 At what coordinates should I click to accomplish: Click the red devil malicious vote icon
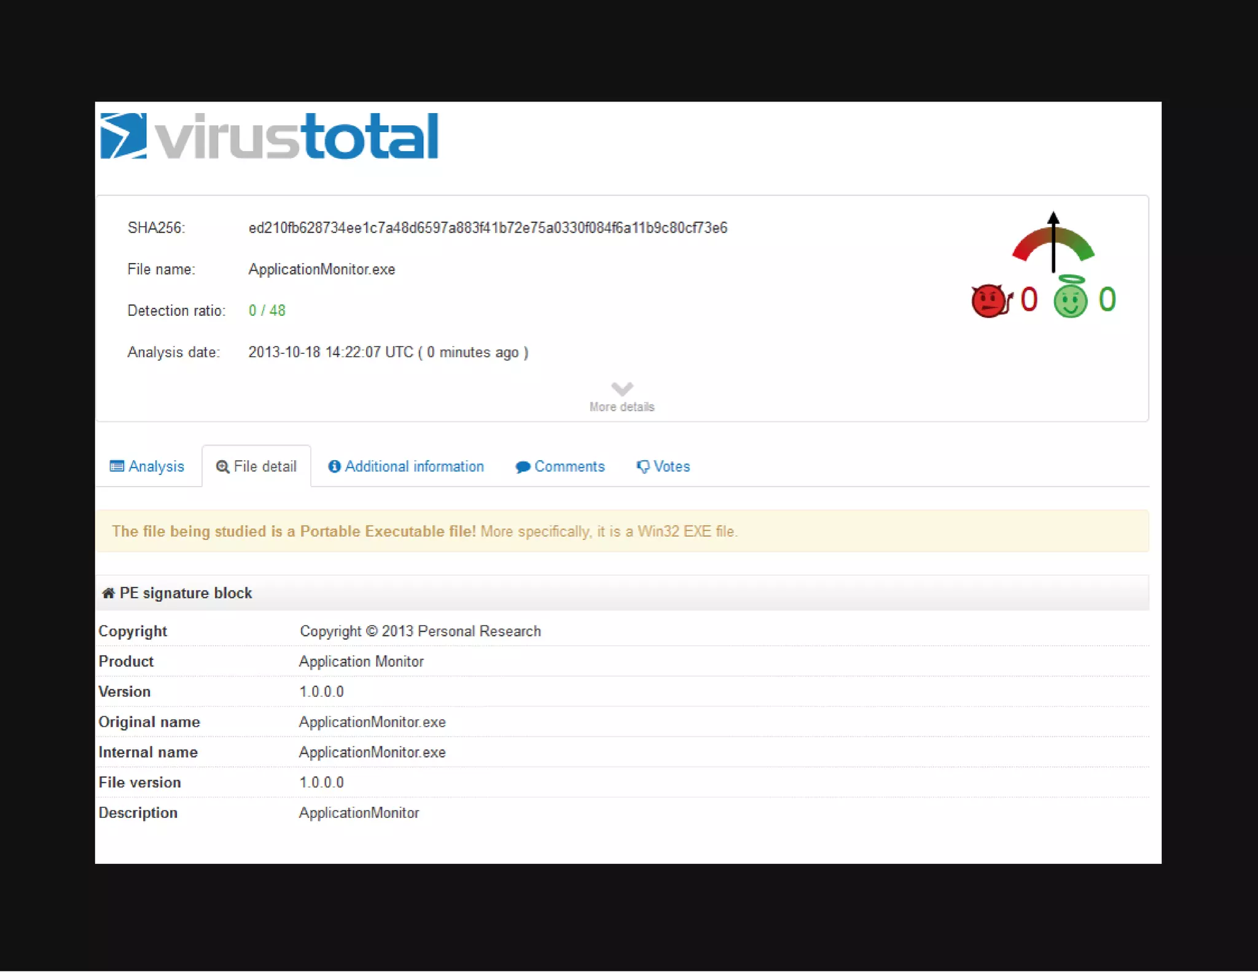coord(990,300)
